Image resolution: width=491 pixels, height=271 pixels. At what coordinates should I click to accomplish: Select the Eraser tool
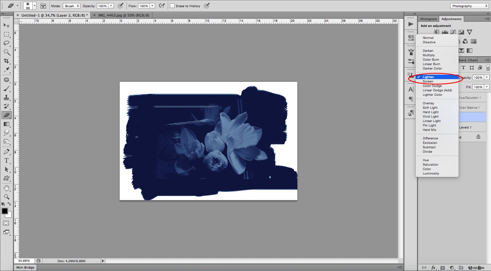click(x=6, y=115)
